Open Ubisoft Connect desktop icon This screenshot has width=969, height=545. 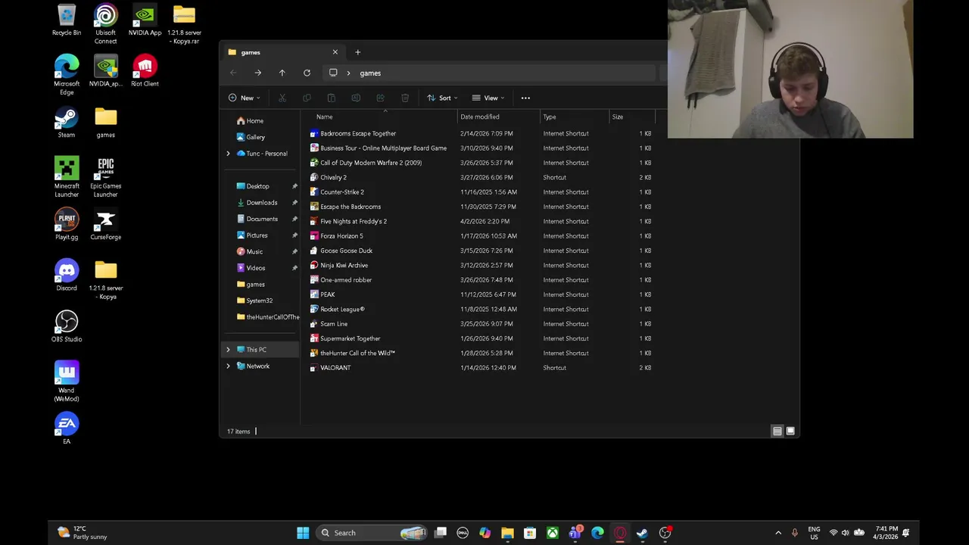tap(106, 24)
